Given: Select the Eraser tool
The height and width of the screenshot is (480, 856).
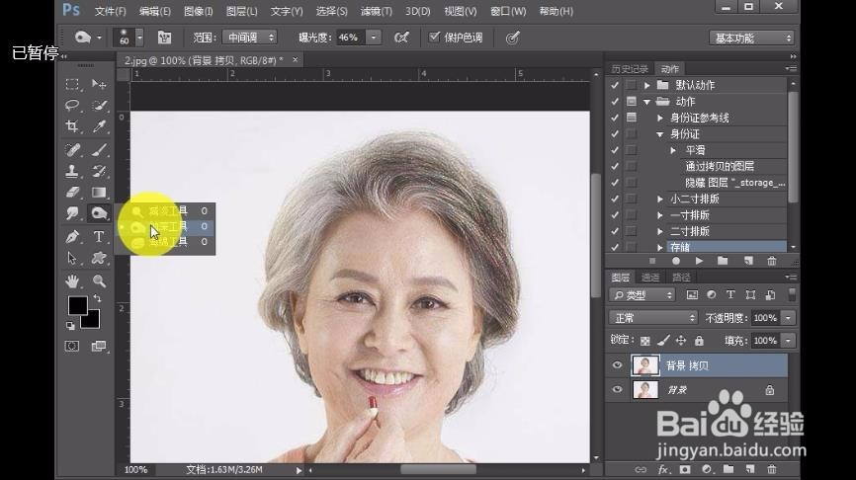Looking at the screenshot, I should click(x=72, y=192).
